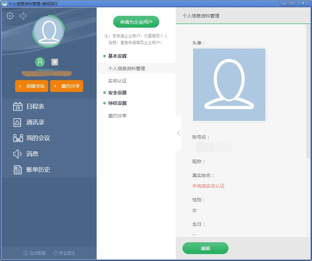Click the speaker volume icon at top left
The width and height of the screenshot is (312, 261).
coord(22,15)
